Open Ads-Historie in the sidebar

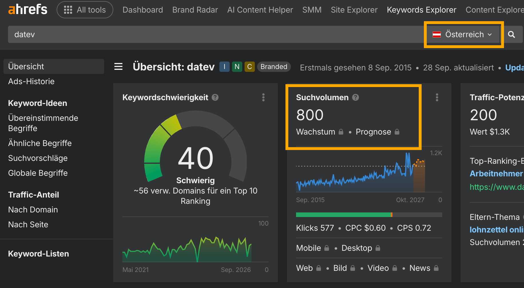(31, 81)
